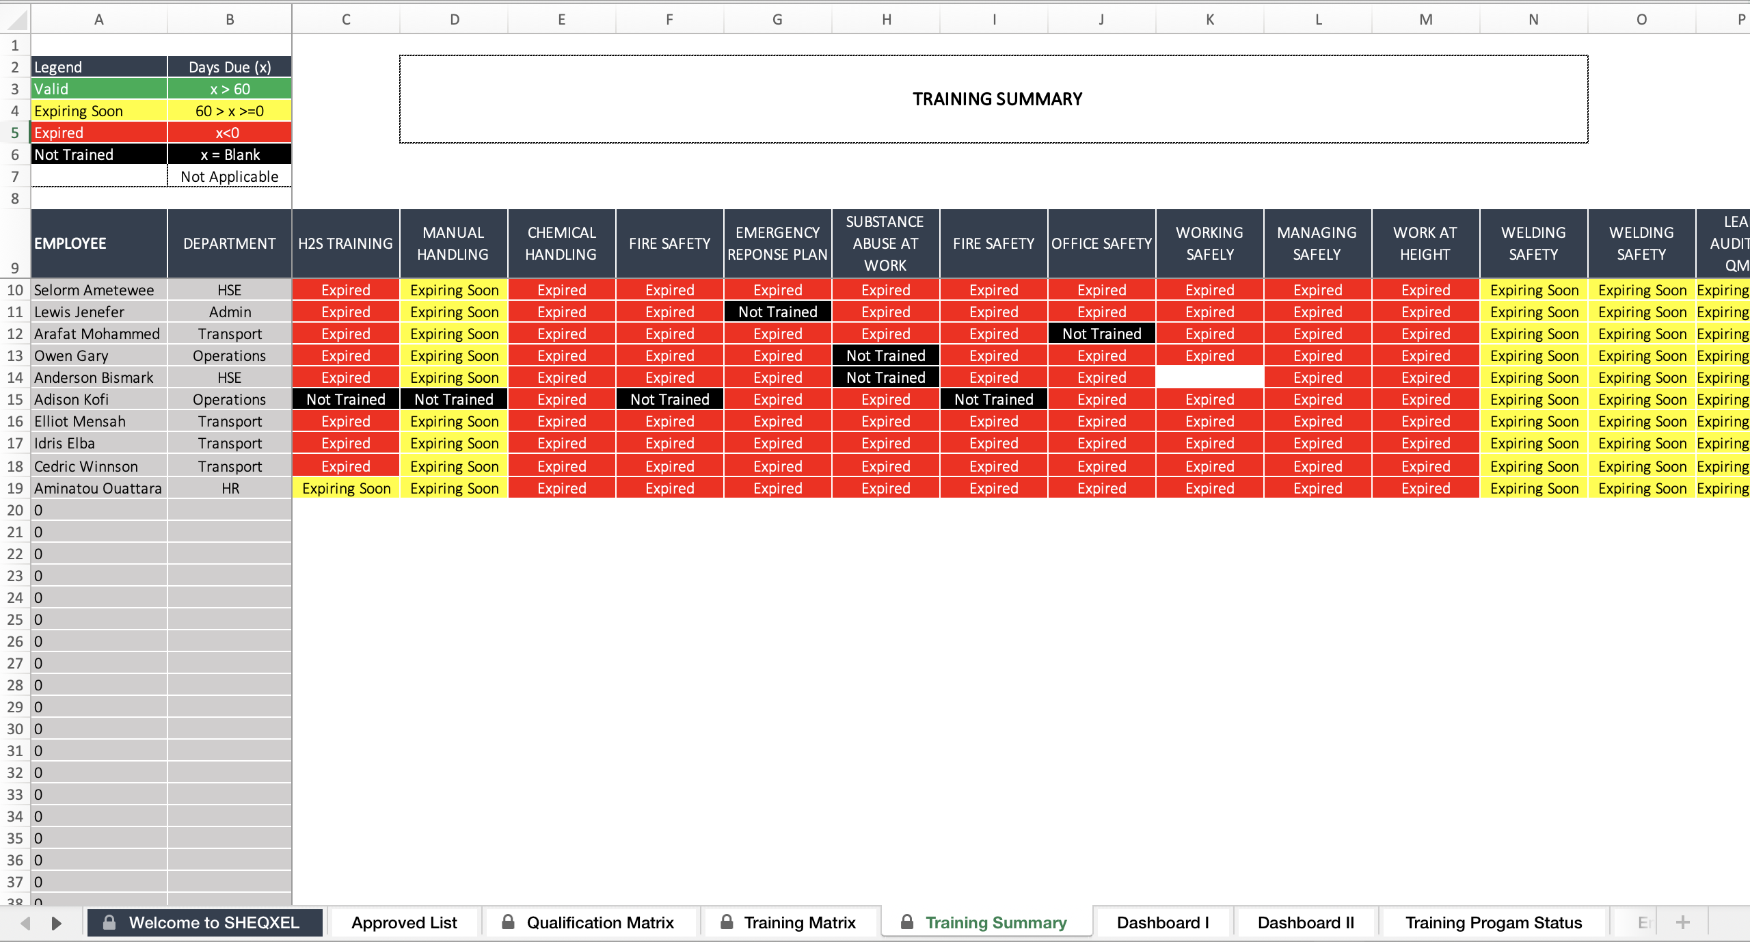Switch to Training Progam Status tab
The image size is (1750, 942).
(1494, 922)
